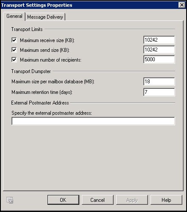Click 'Maximum size per mailbox database (MB):' label
The width and height of the screenshot is (187, 212).
(x=53, y=82)
